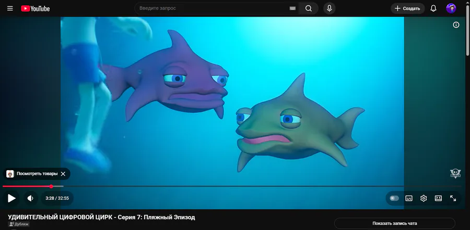Image resolution: width=470 pixels, height=230 pixels.
Task: Start voice search with microphone
Action: [x=329, y=8]
